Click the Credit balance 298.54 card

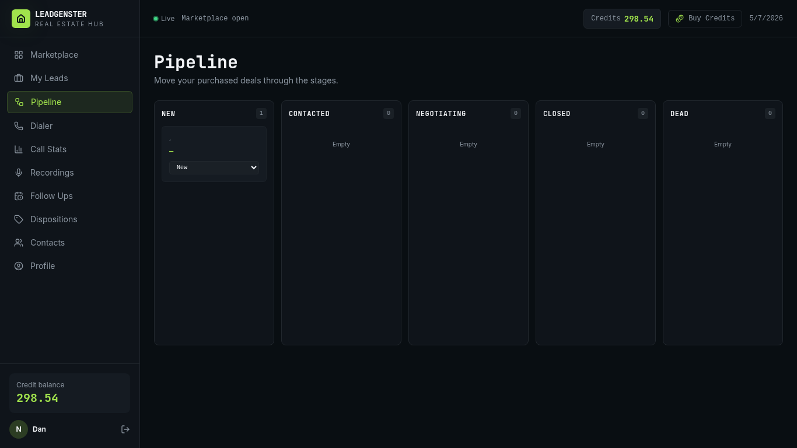[x=69, y=393]
